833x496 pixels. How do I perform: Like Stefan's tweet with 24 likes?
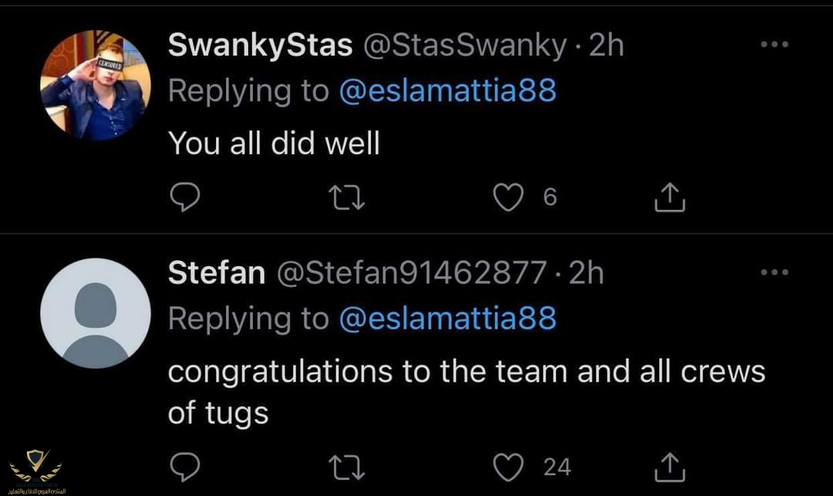[508, 467]
